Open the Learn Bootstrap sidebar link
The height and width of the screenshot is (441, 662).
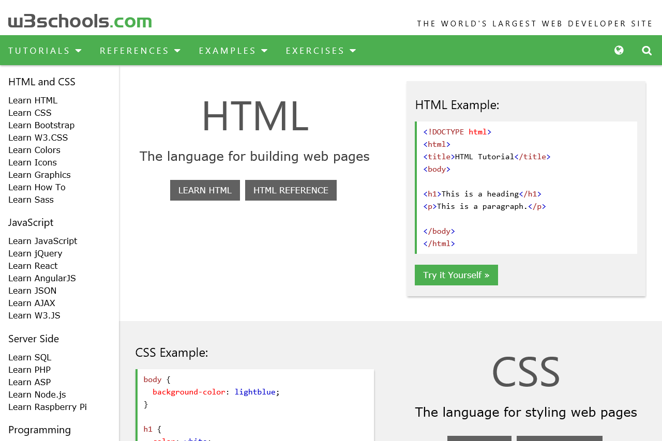[x=41, y=125]
